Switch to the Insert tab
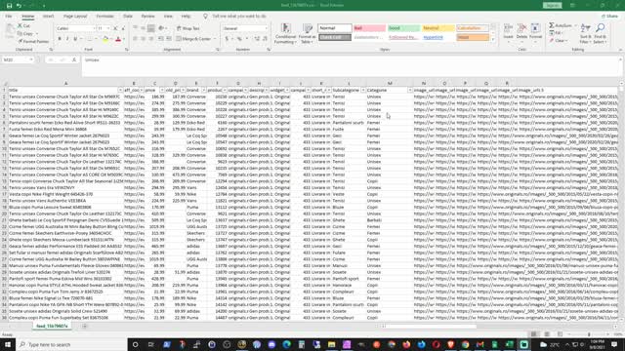 (48, 17)
